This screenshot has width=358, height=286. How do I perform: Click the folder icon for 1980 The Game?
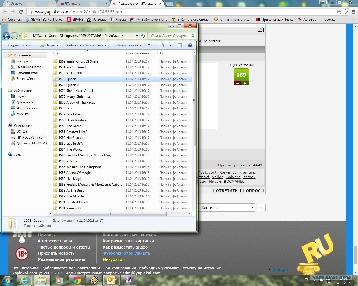tap(55, 126)
